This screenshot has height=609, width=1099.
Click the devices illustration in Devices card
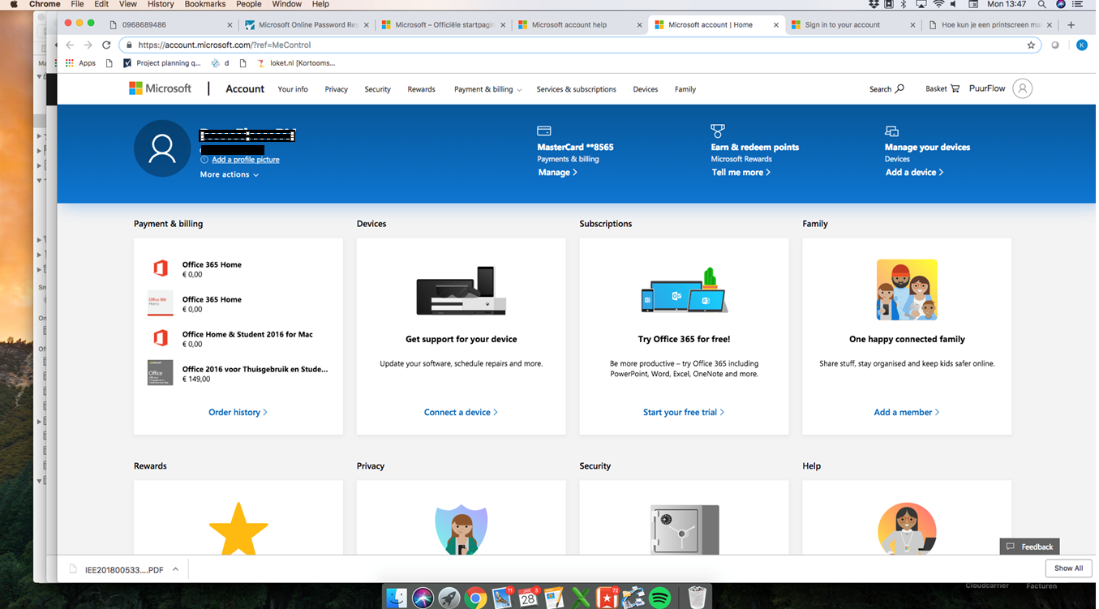coord(461,290)
